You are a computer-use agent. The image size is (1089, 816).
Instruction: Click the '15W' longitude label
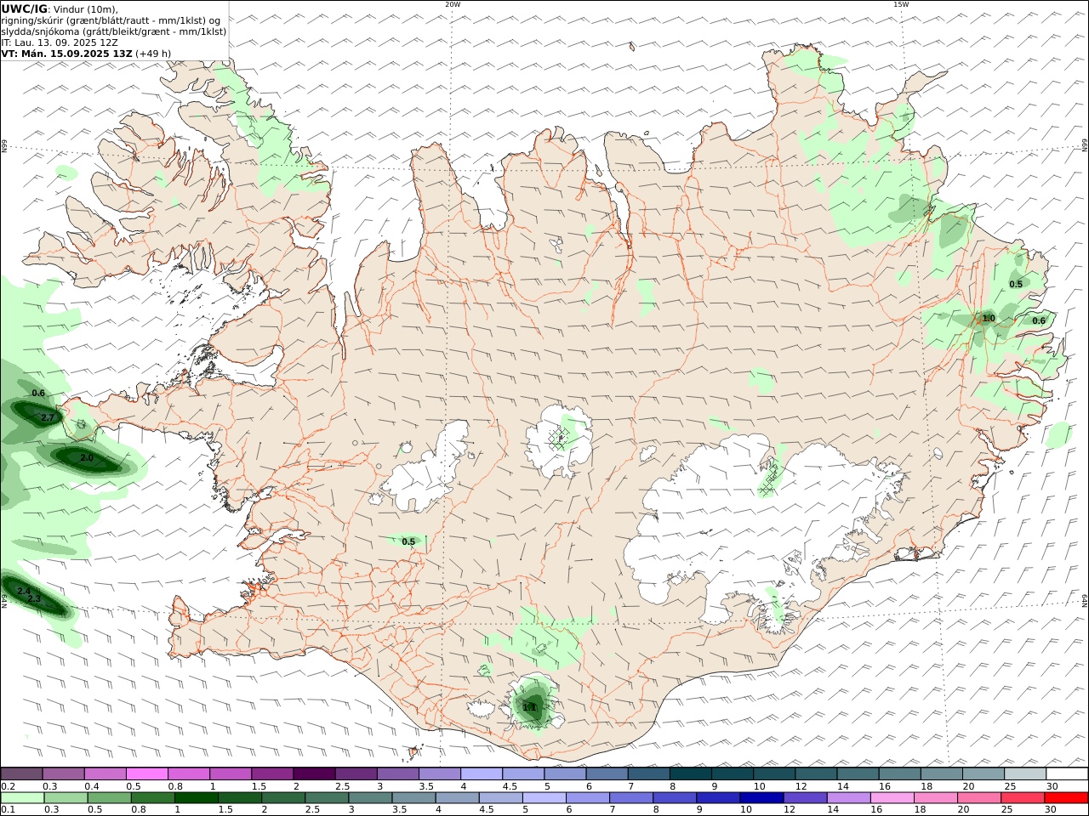(901, 4)
